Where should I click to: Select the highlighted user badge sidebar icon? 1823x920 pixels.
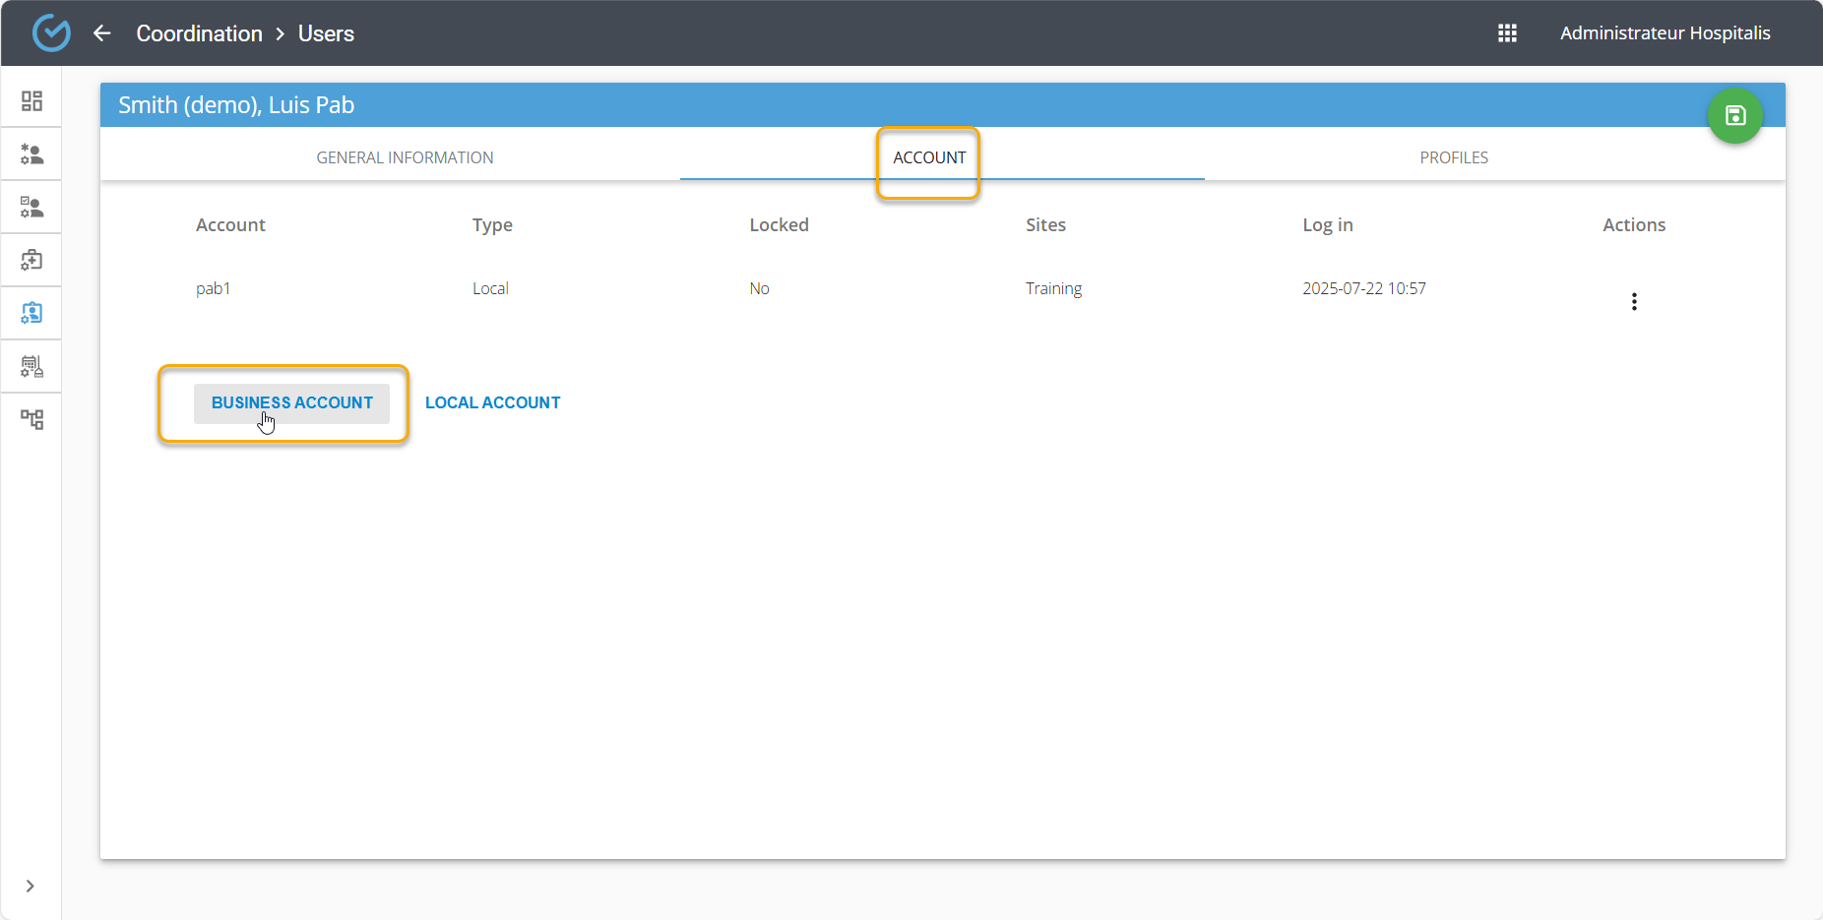coord(31,313)
